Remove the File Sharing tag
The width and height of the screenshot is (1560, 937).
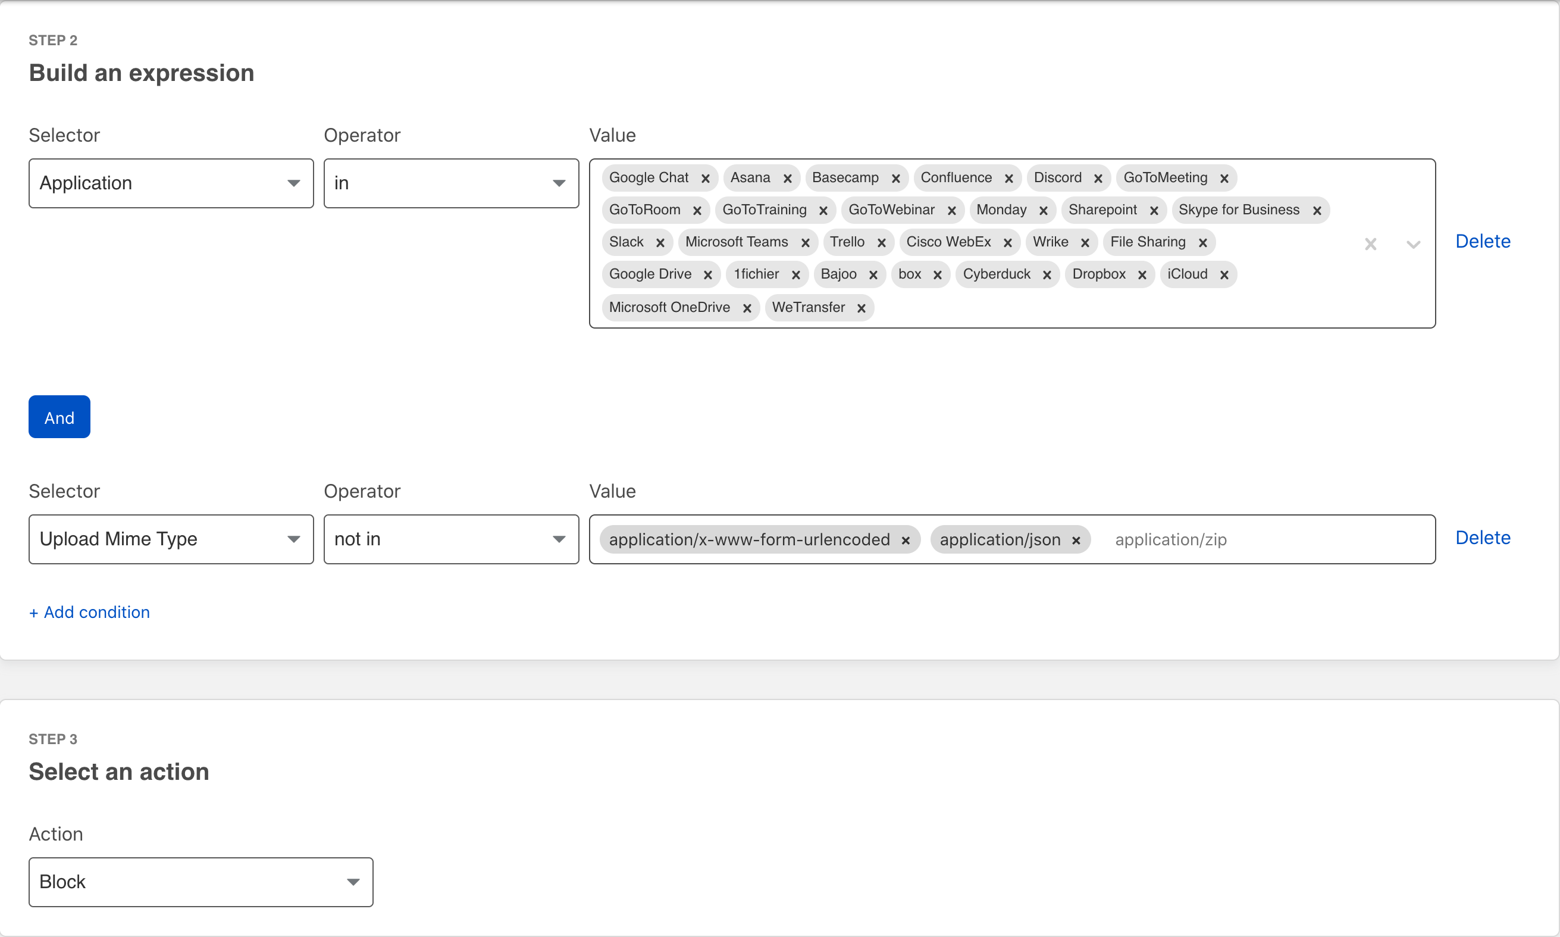[x=1203, y=243]
